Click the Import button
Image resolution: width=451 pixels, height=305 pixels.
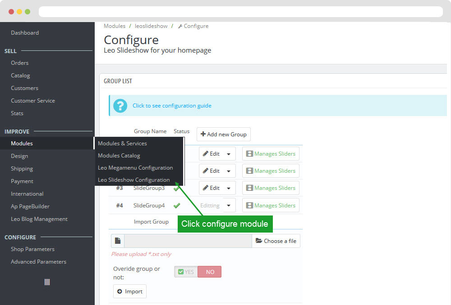130,292
